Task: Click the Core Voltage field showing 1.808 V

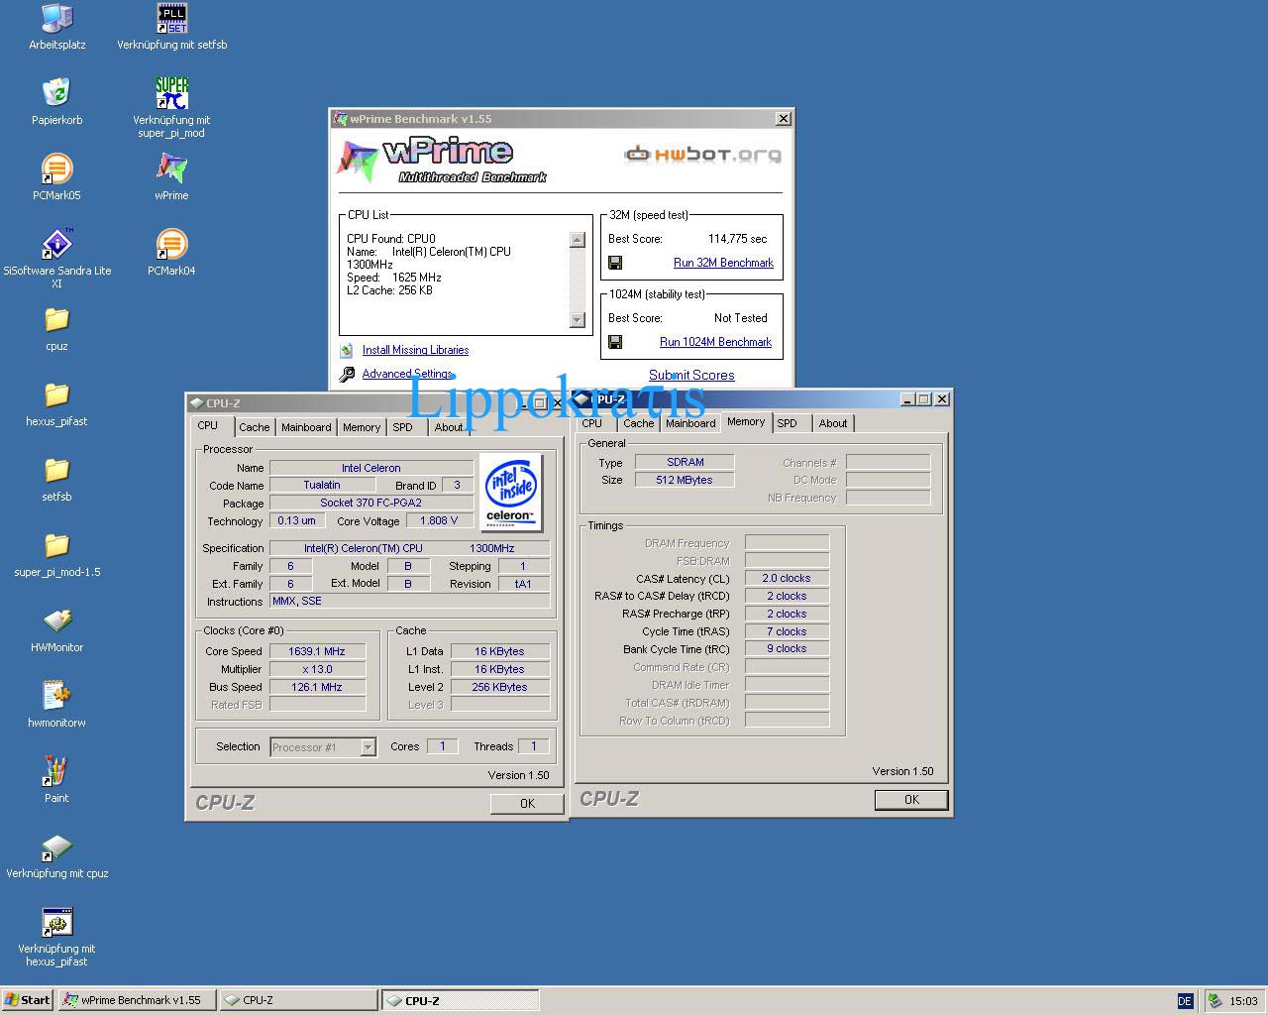Action: 439,520
